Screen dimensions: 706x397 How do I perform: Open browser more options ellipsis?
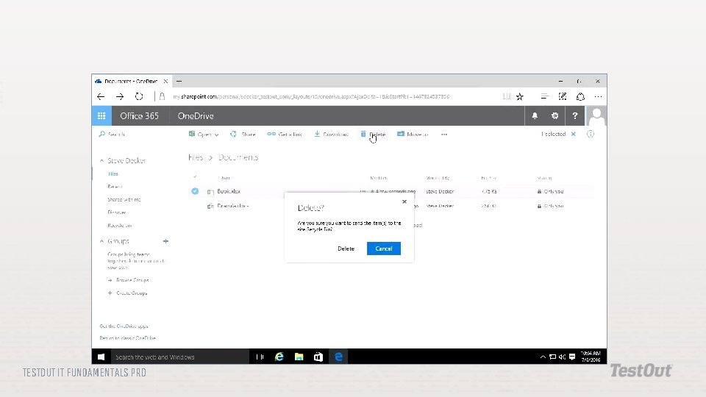point(598,96)
